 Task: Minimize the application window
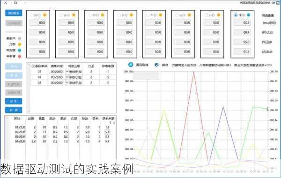[25, 3]
